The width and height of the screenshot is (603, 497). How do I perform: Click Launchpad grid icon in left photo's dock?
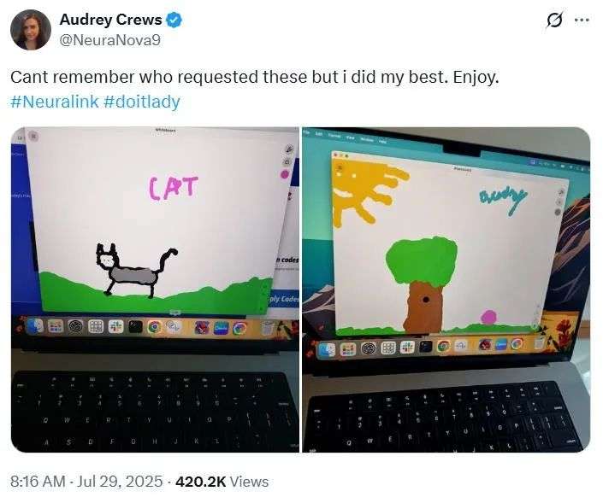pyautogui.click(x=96, y=326)
